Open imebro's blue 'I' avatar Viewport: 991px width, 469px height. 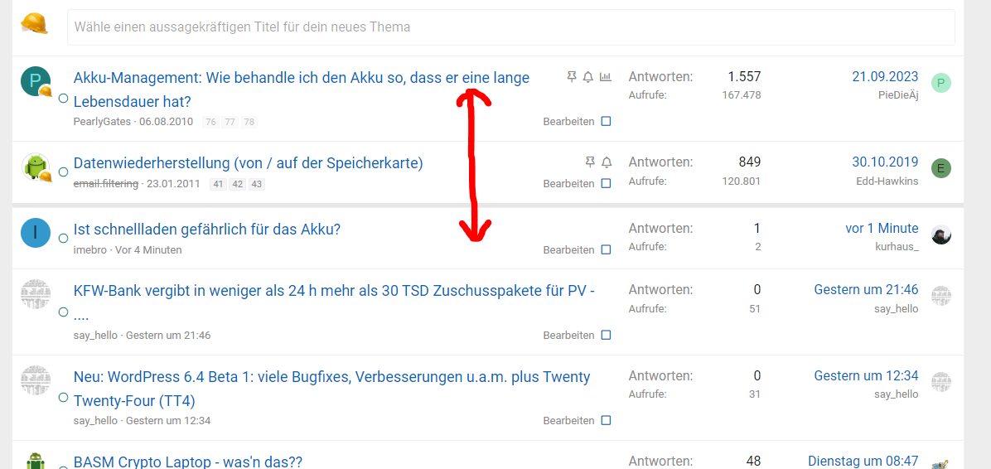[x=36, y=232]
